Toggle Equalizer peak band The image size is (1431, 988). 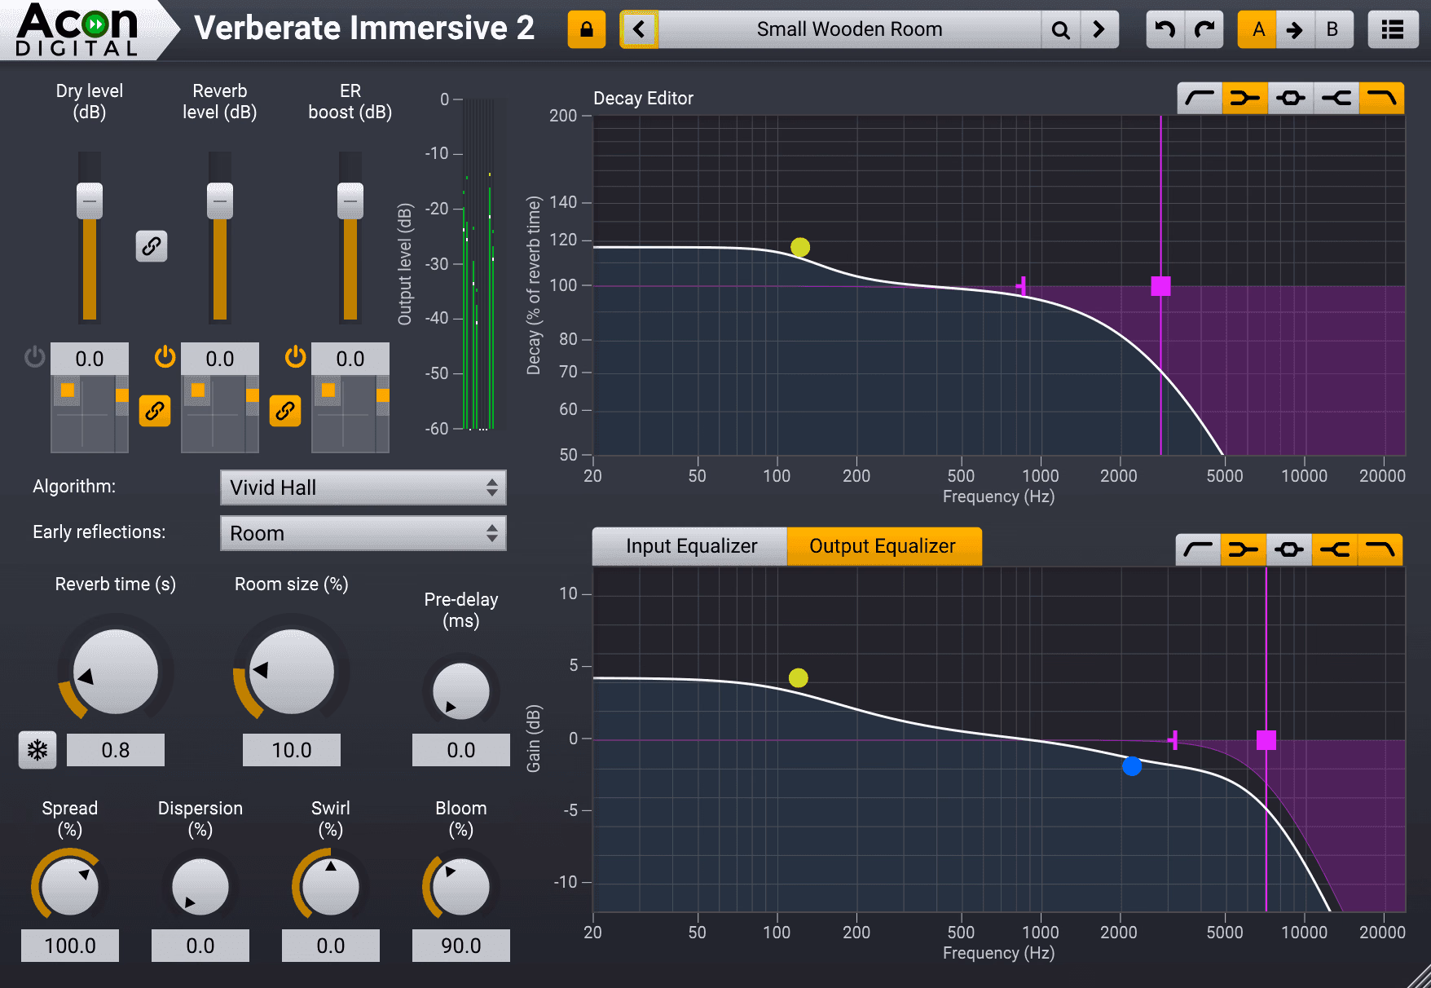[1288, 550]
